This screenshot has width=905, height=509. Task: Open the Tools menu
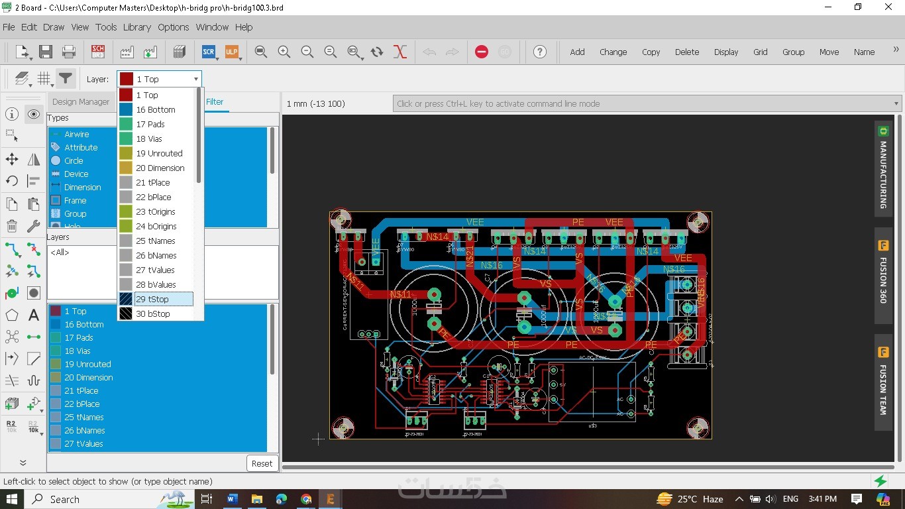click(106, 27)
